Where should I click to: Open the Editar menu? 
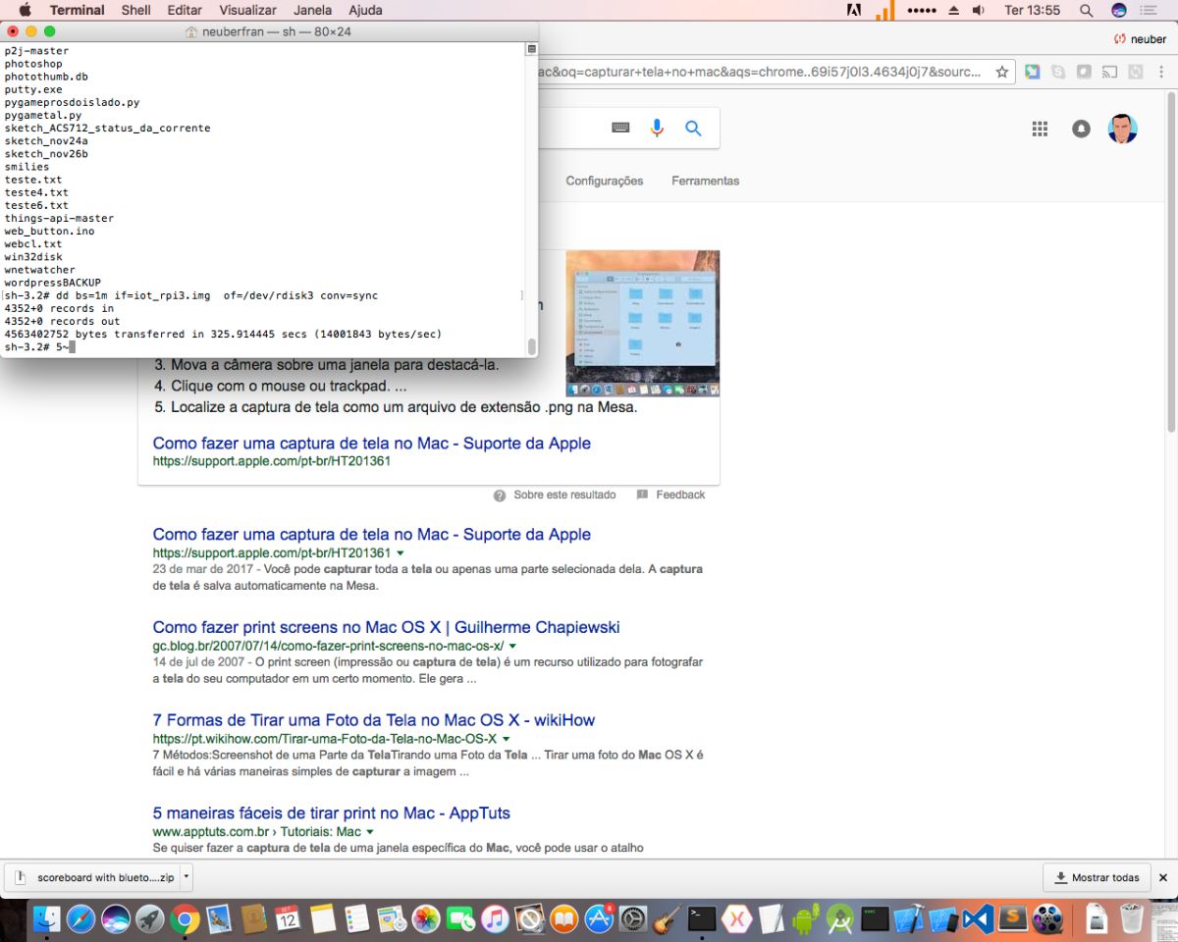click(185, 10)
